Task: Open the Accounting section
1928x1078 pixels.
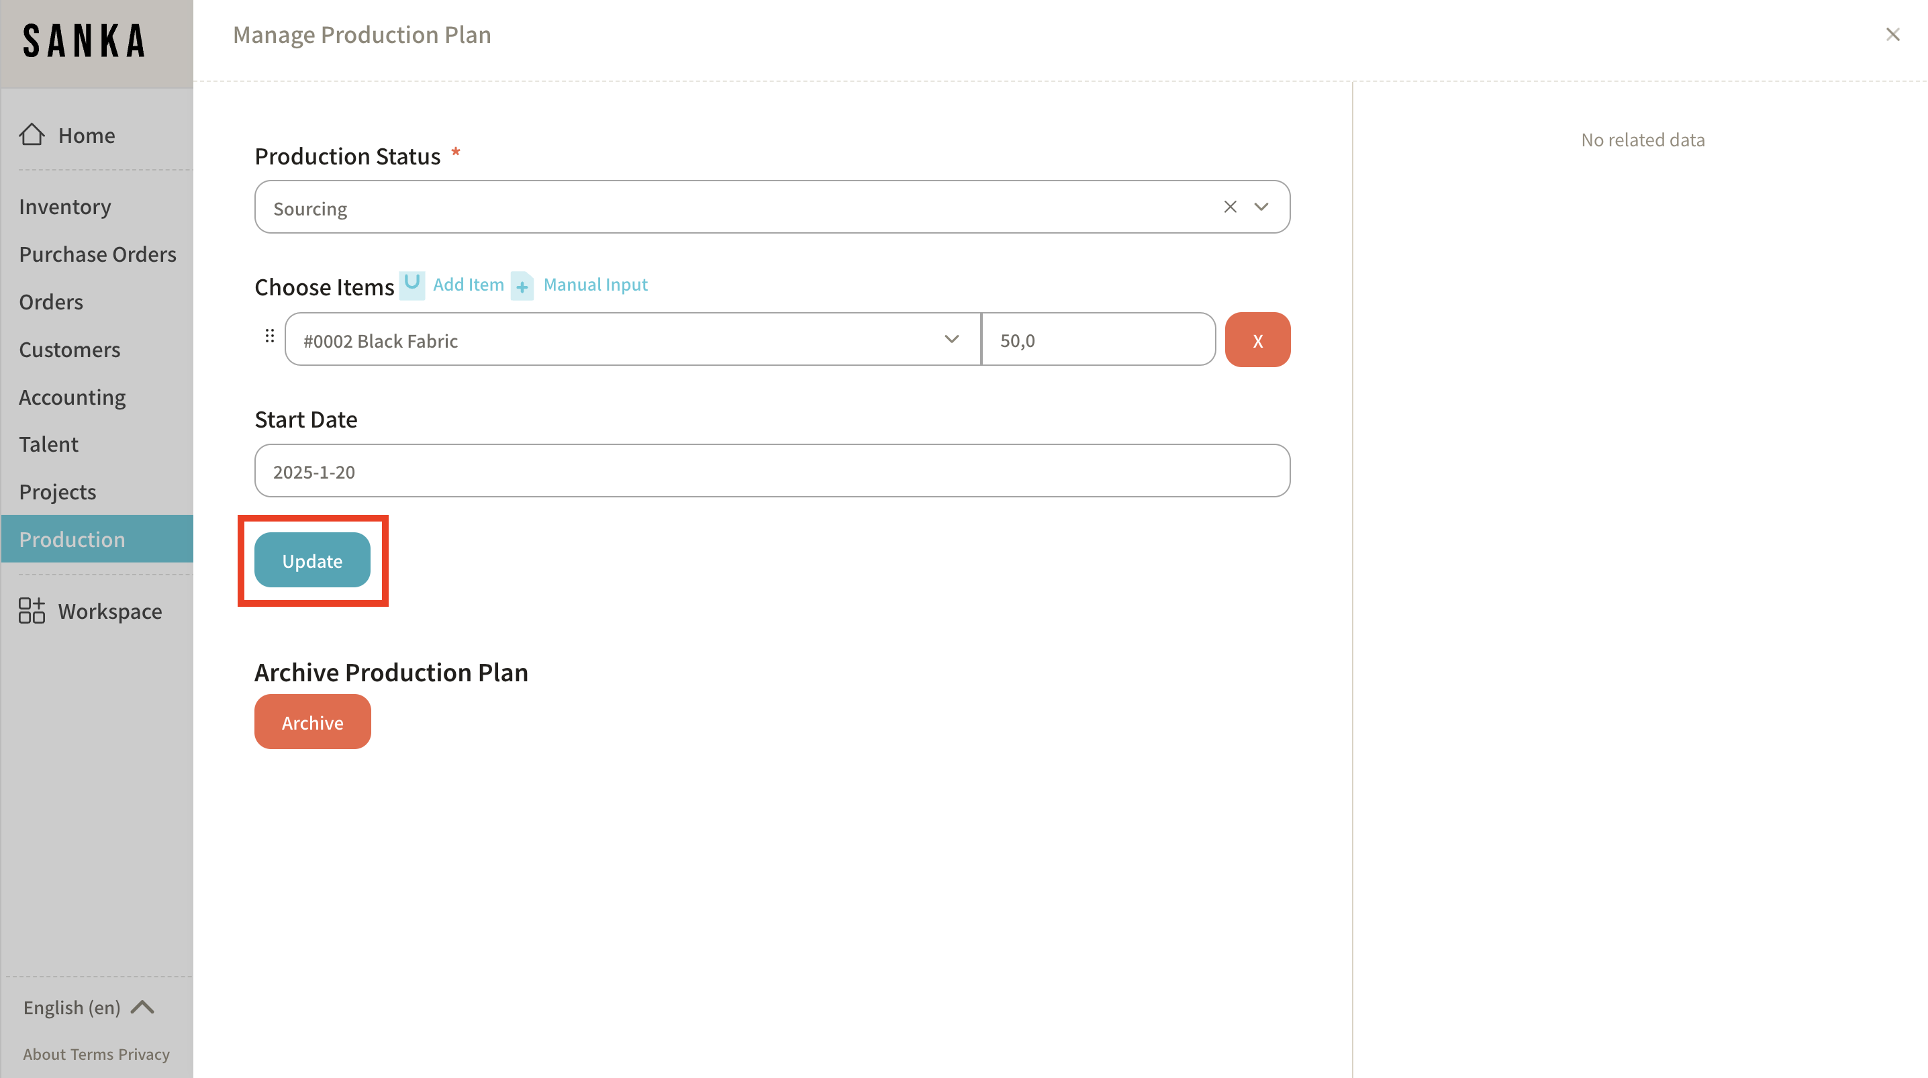Action: [x=72, y=397]
